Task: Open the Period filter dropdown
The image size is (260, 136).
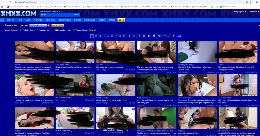Action: click(32, 30)
